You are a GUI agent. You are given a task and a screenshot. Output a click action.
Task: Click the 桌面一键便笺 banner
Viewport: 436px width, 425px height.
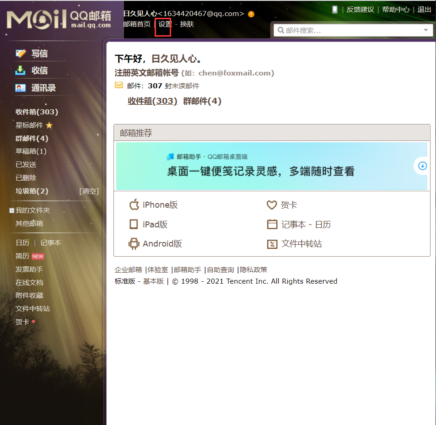[272, 166]
